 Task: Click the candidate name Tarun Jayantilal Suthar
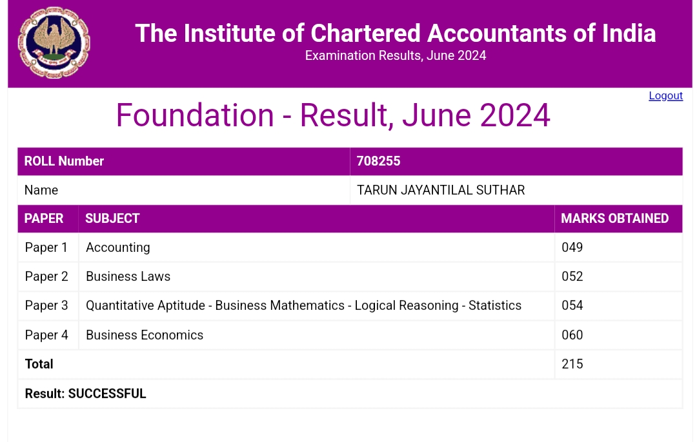tap(441, 190)
